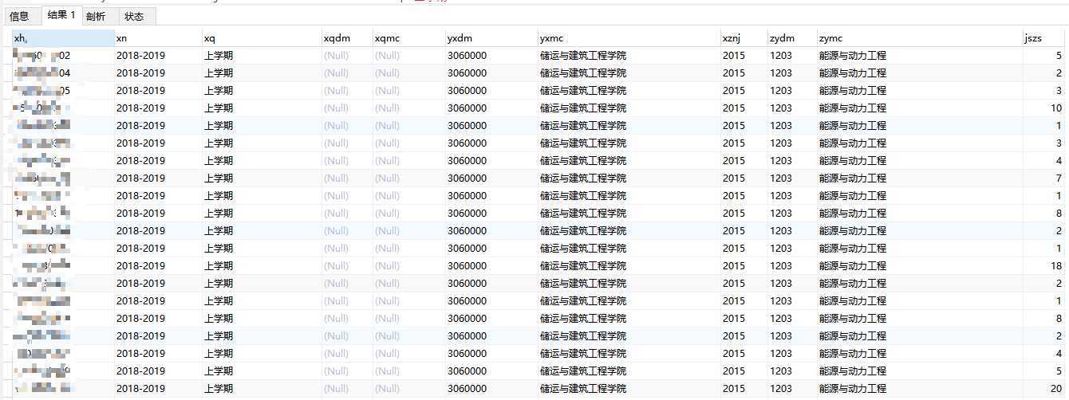Click the xqdm column header
1069x400 pixels.
347,38
